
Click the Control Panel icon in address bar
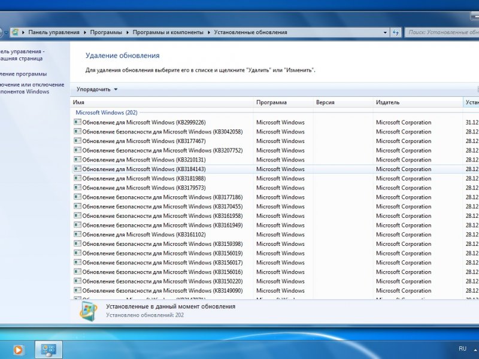[x=15, y=32]
